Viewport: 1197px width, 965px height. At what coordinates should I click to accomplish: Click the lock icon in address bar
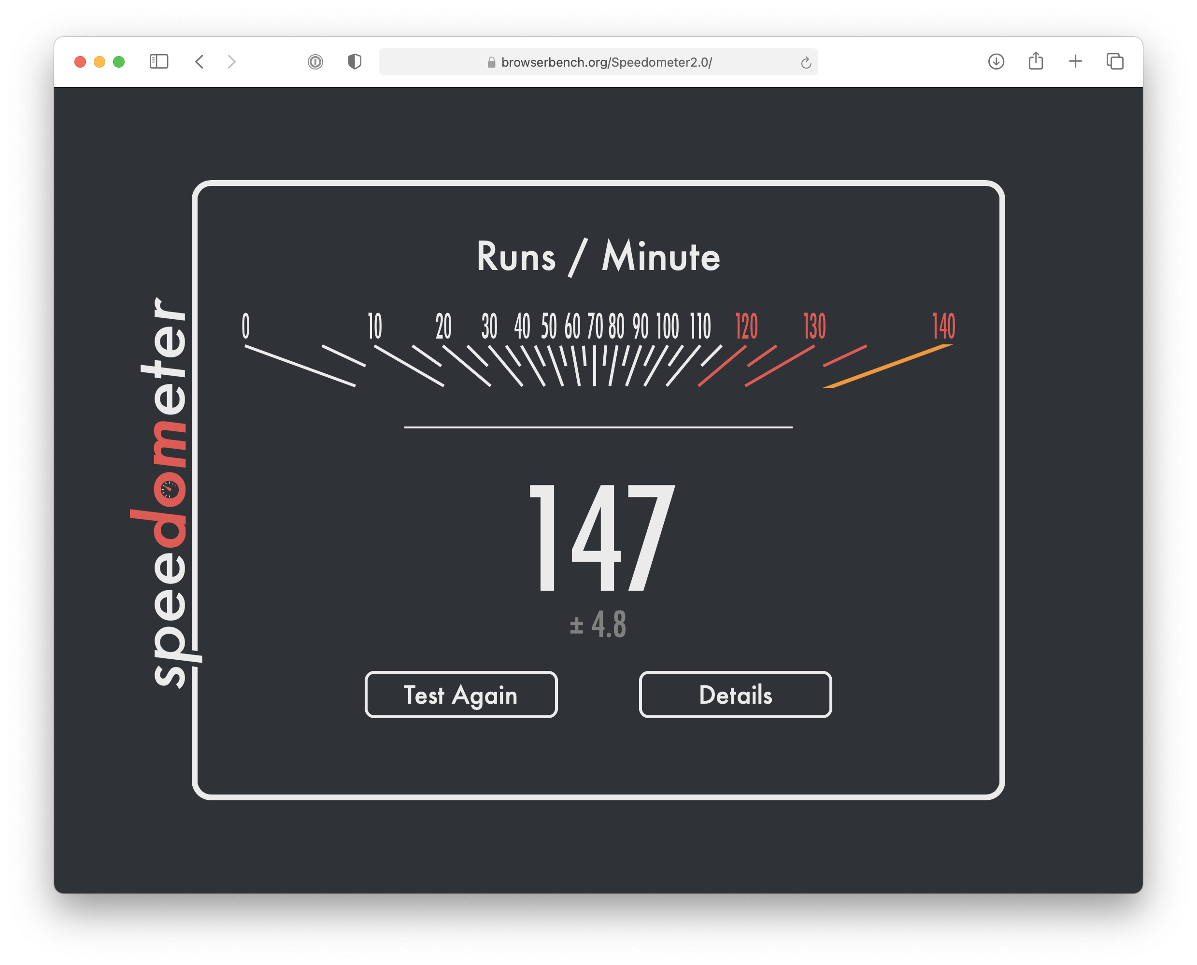[491, 62]
